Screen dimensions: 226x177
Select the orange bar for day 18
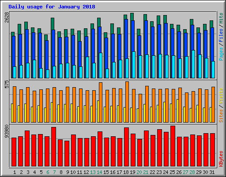pos(127,102)
